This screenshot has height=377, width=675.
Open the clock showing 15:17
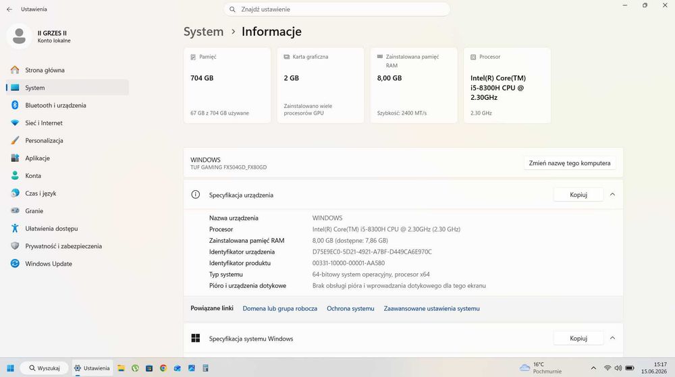654,368
